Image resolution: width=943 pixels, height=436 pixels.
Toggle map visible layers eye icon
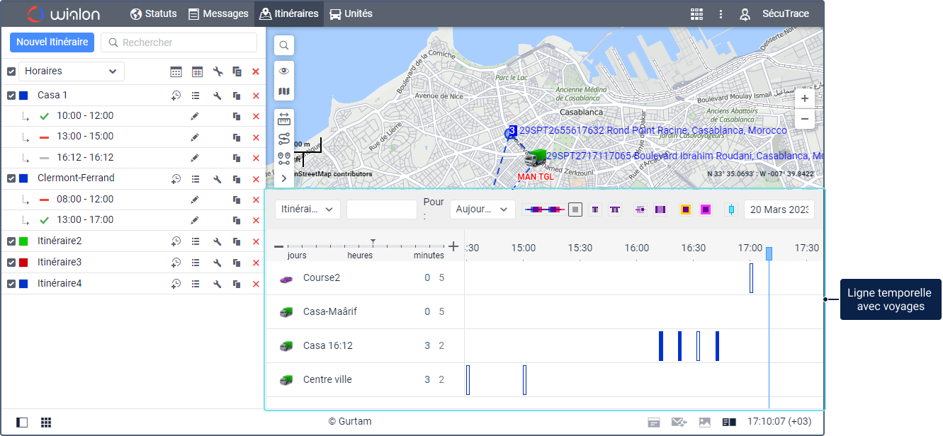click(x=284, y=71)
